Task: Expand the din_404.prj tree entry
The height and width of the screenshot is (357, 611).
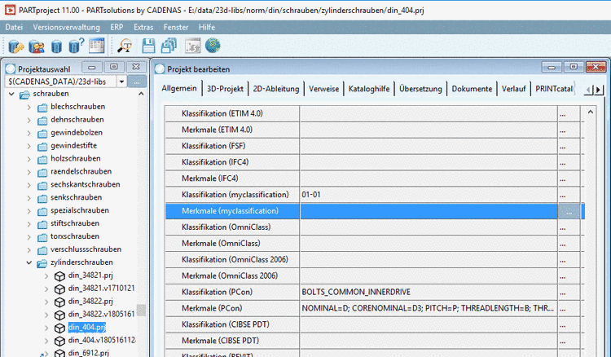Action: pos(46,328)
